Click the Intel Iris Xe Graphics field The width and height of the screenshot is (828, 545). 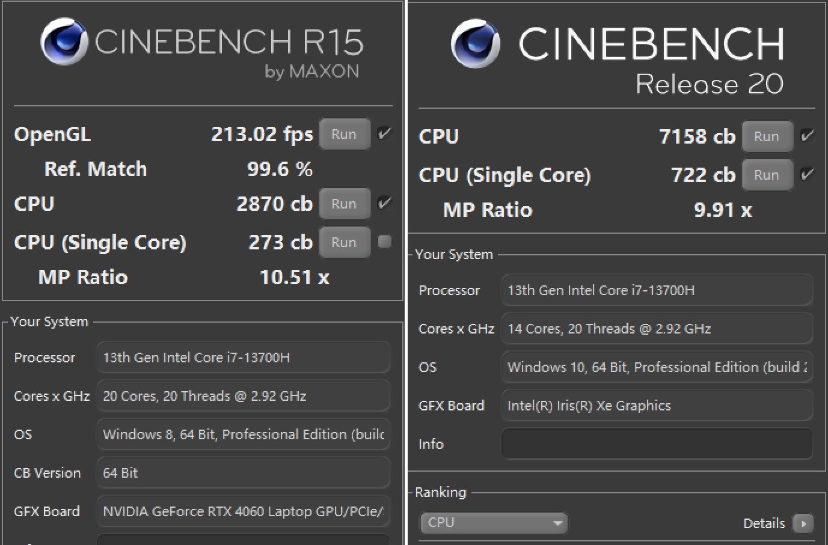pyautogui.click(x=657, y=406)
